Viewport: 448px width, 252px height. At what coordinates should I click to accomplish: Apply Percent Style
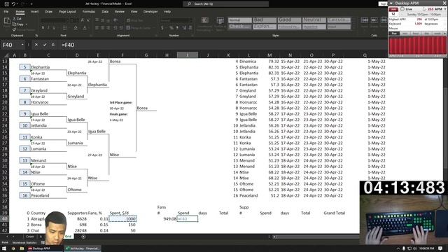pos(171,28)
